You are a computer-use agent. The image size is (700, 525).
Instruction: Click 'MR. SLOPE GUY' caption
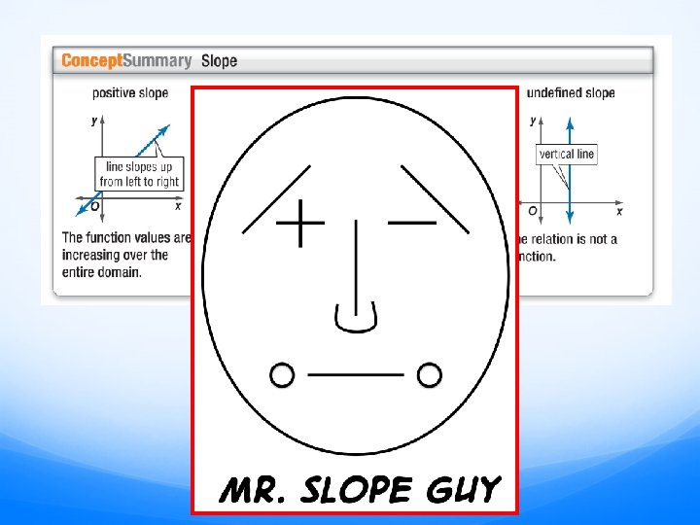click(x=360, y=490)
